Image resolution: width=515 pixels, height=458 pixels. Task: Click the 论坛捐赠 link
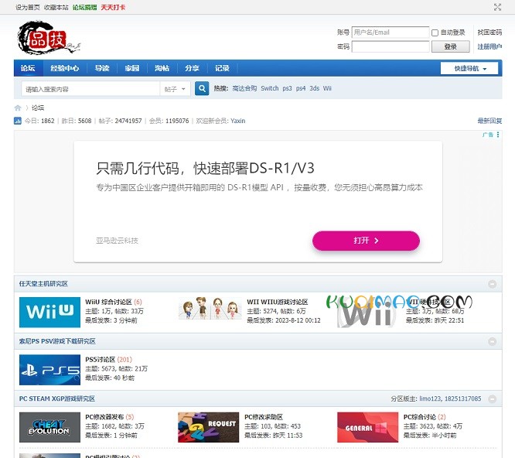(x=85, y=7)
